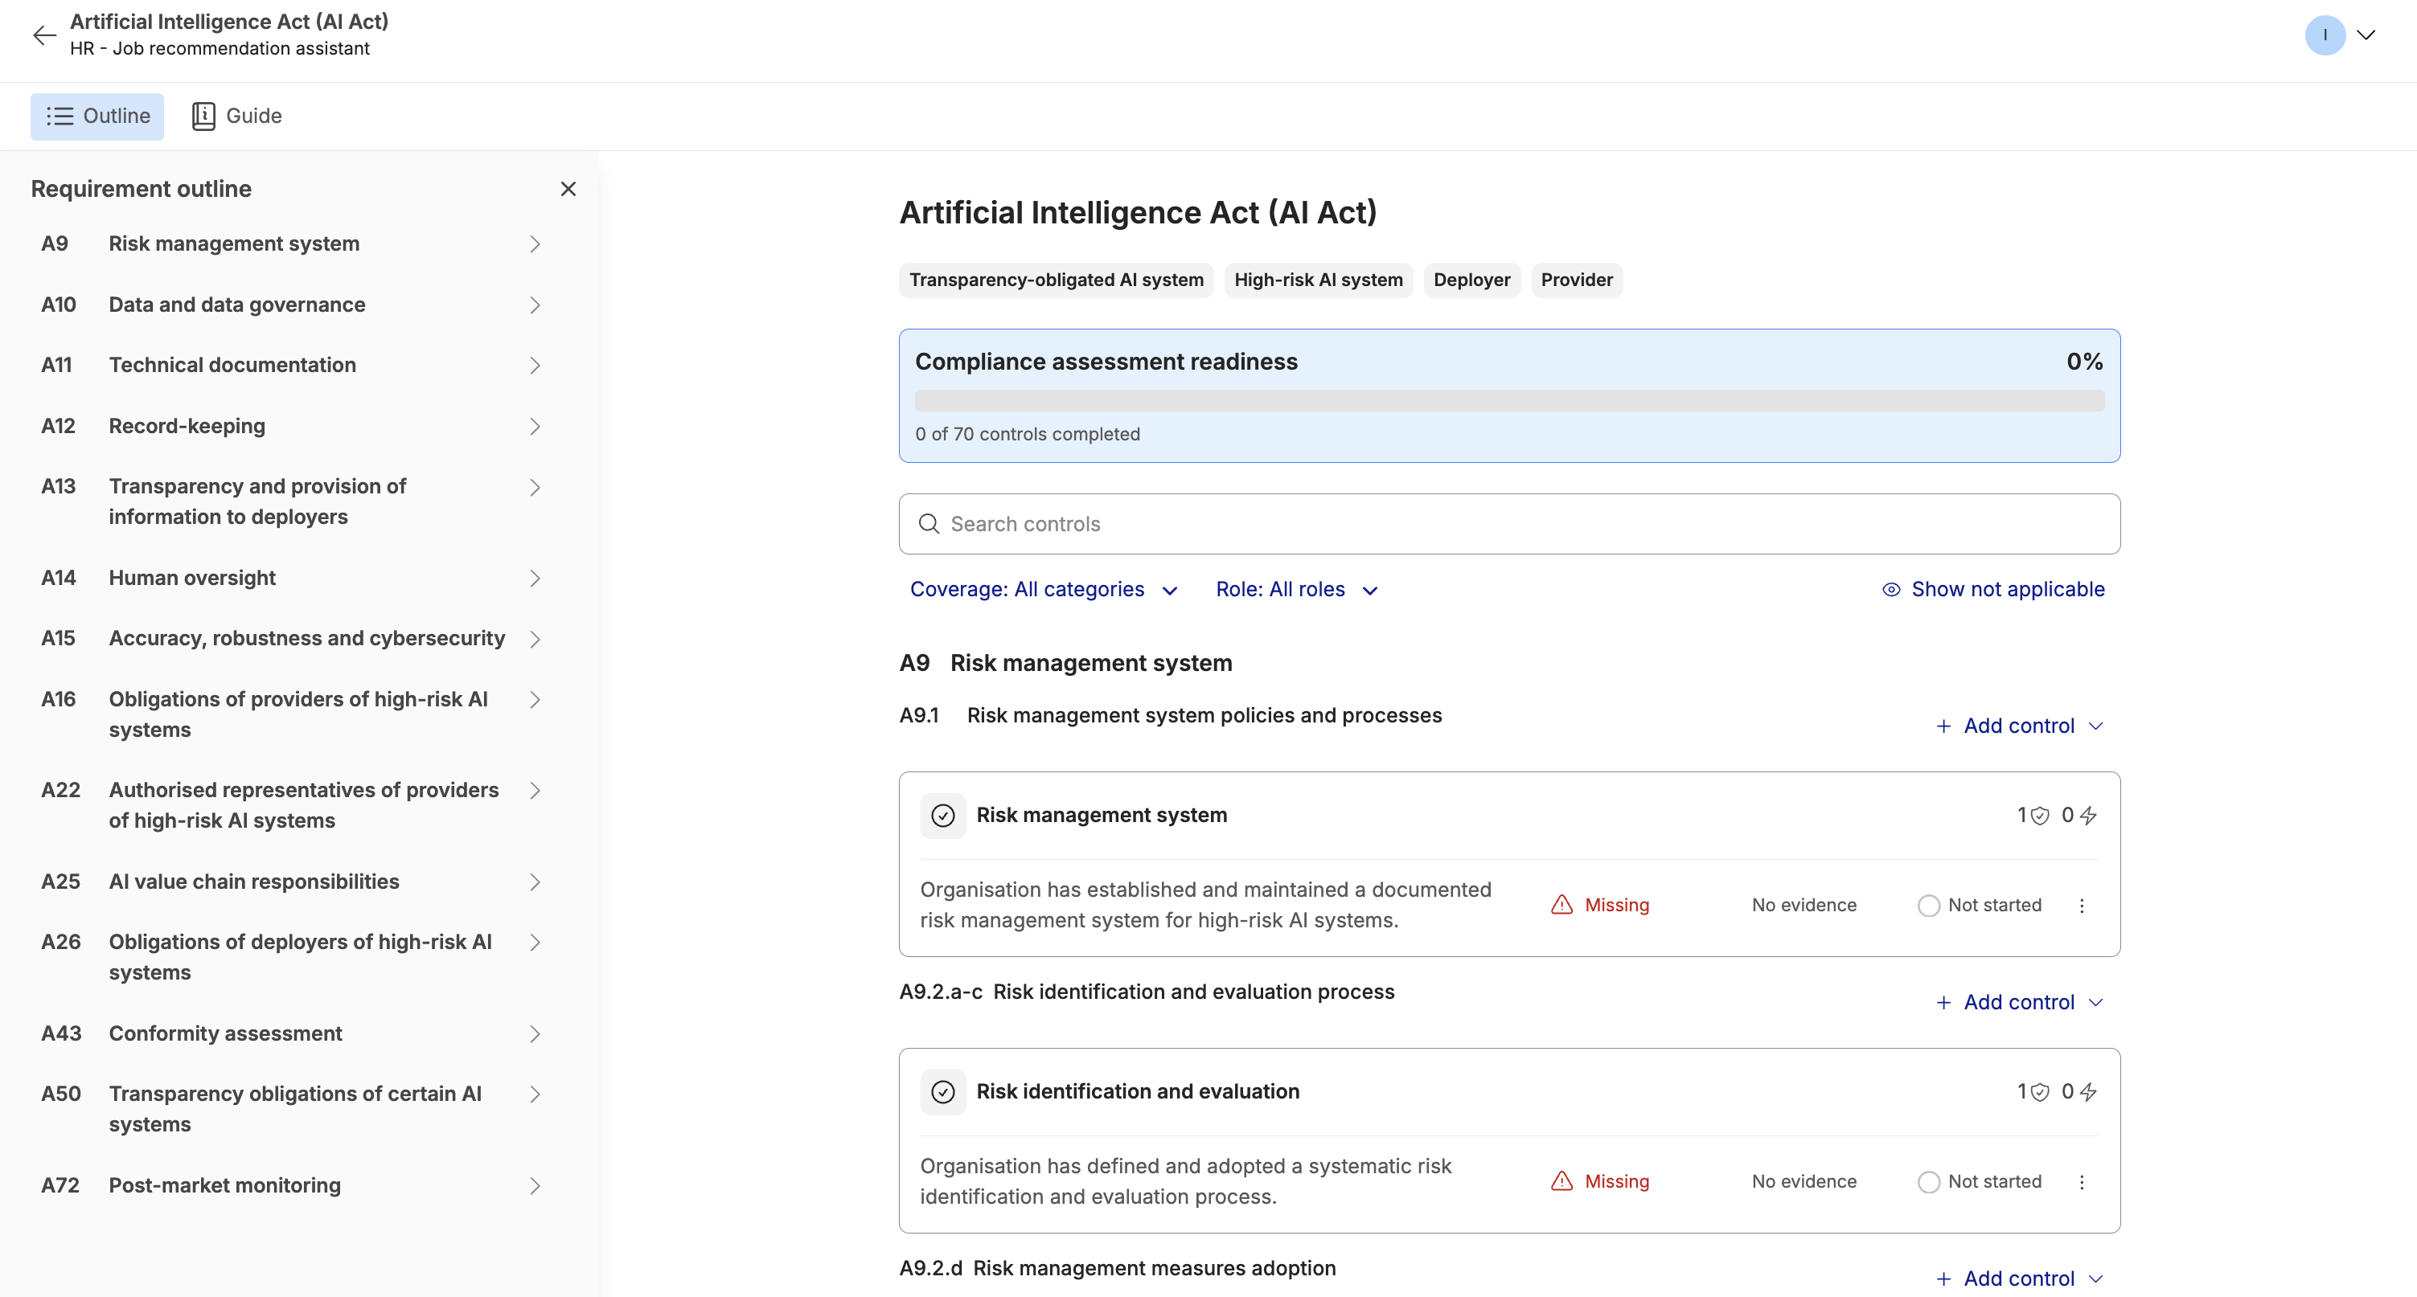Image resolution: width=2417 pixels, height=1297 pixels.
Task: Select A72 Post-market monitoring in outline
Action: click(x=224, y=1185)
